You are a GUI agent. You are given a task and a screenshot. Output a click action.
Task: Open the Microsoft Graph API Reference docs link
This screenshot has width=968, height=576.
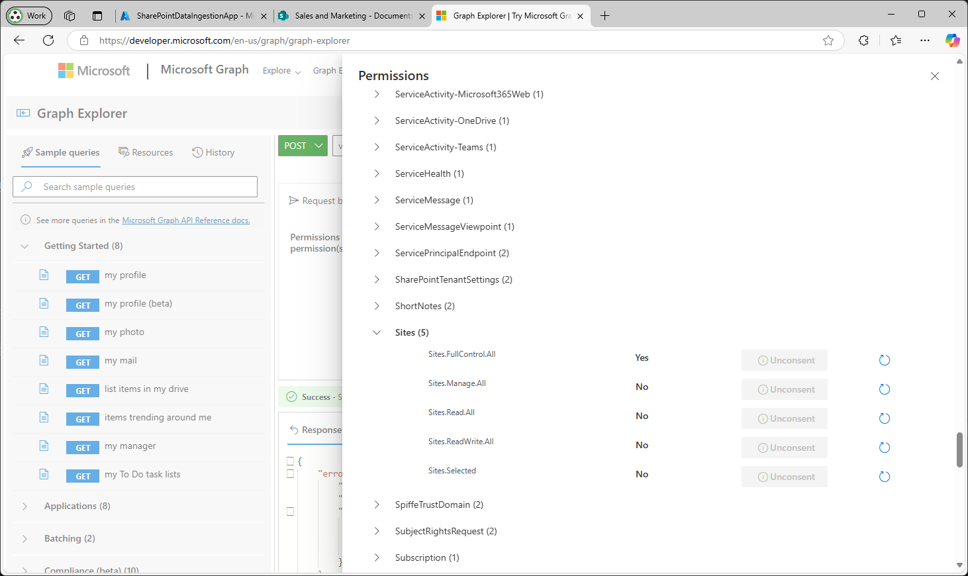(185, 220)
